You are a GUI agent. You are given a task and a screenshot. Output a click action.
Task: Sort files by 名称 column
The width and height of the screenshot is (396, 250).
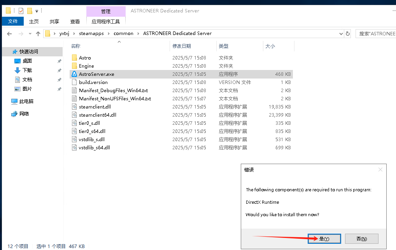tap(76, 46)
